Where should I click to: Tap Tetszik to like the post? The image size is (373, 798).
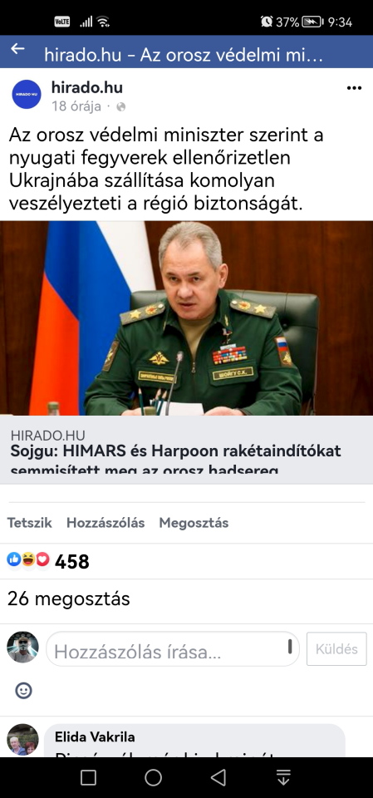pyautogui.click(x=30, y=523)
